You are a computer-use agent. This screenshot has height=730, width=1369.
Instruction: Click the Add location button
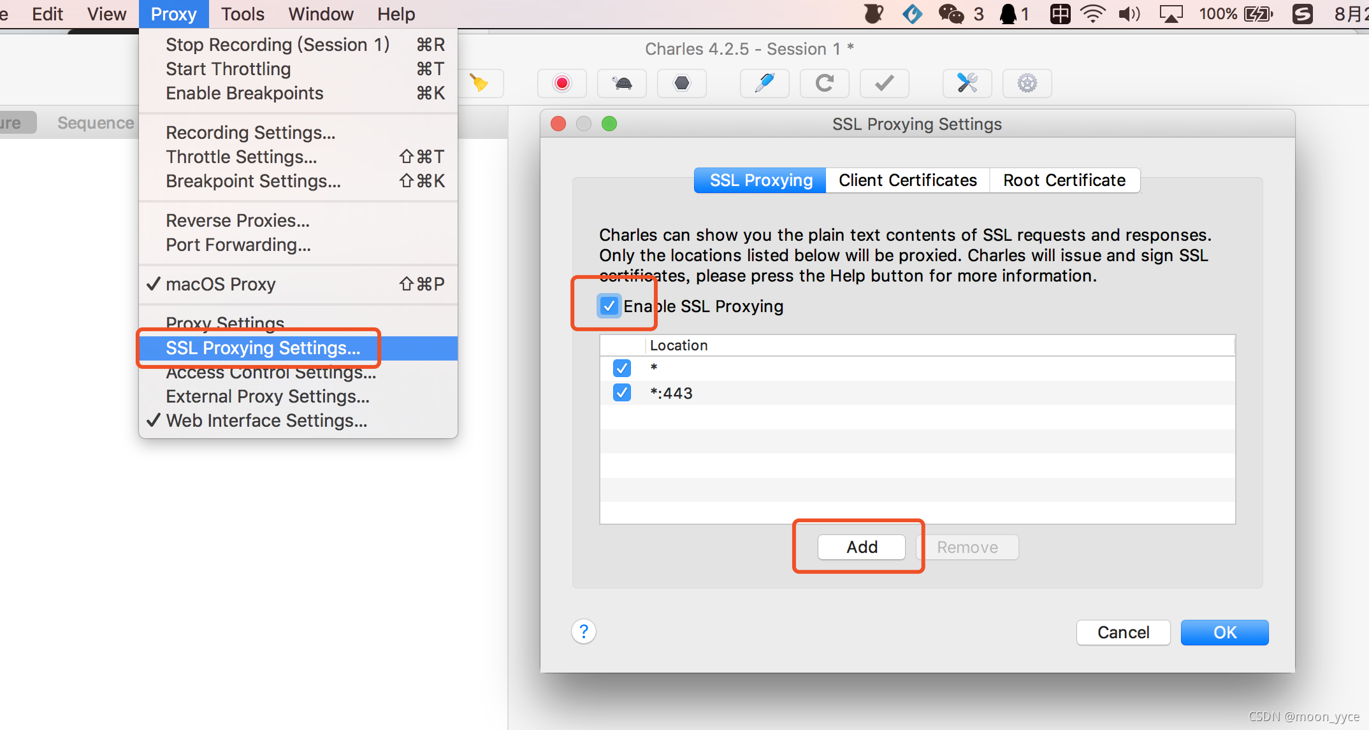click(862, 547)
